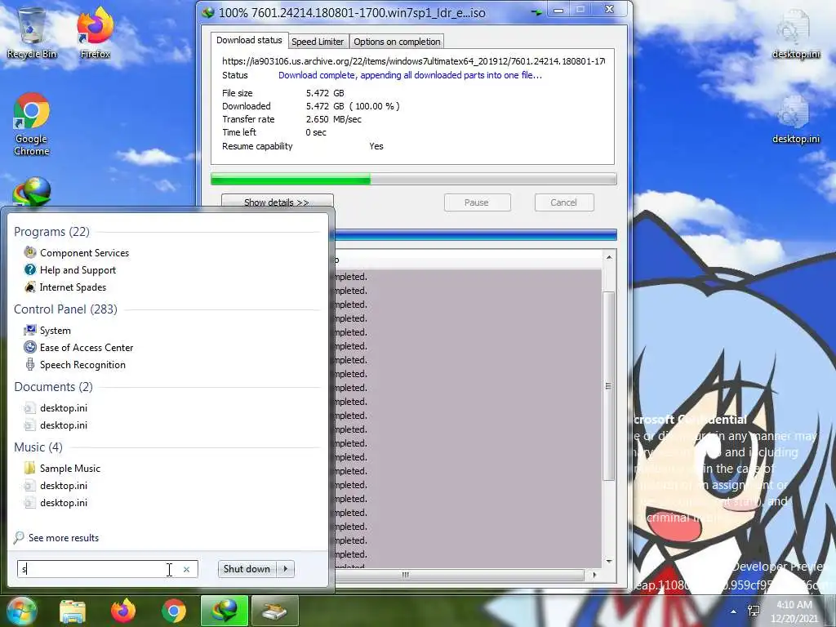Open the upper desktop.ini file on the desktop
Screen dimensions: 836x627
(795, 34)
